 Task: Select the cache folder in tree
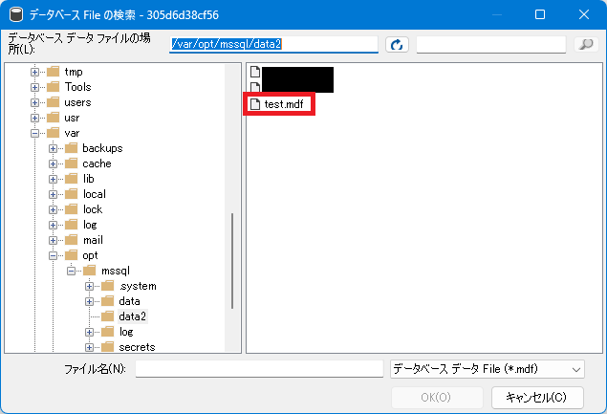click(97, 163)
